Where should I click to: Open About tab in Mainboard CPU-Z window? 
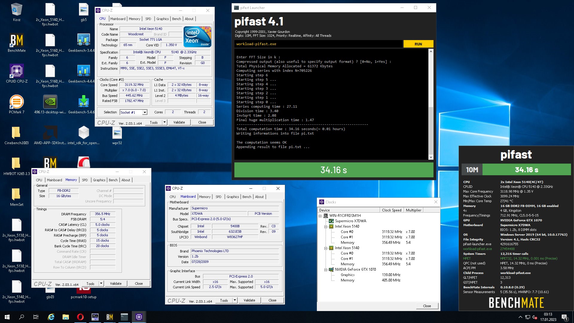coord(259,197)
